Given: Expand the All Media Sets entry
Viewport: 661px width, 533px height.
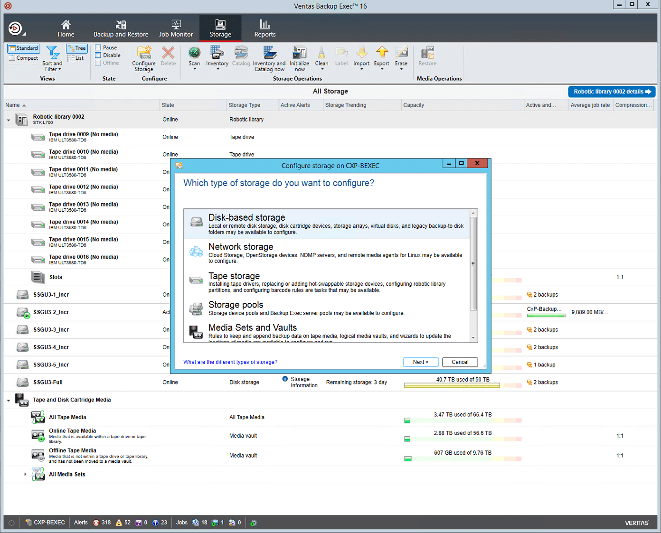Looking at the screenshot, I should [x=25, y=474].
